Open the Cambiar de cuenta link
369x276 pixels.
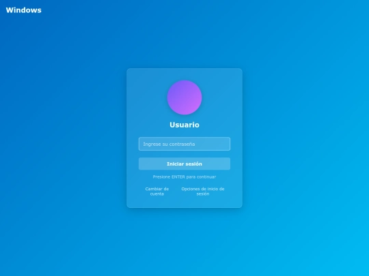157,191
